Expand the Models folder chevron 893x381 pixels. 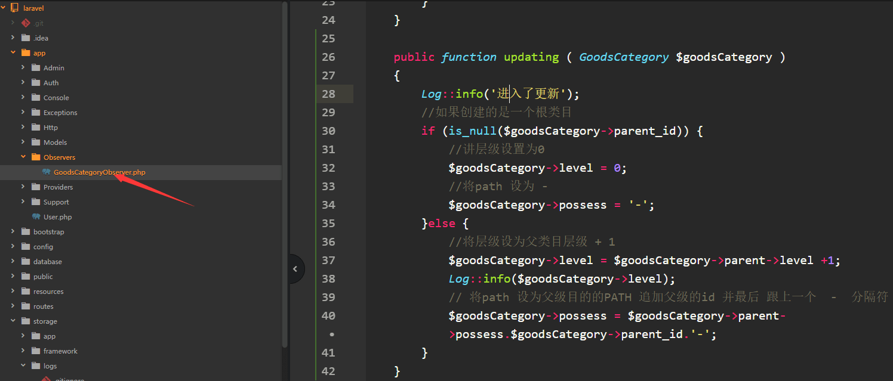[x=23, y=142]
